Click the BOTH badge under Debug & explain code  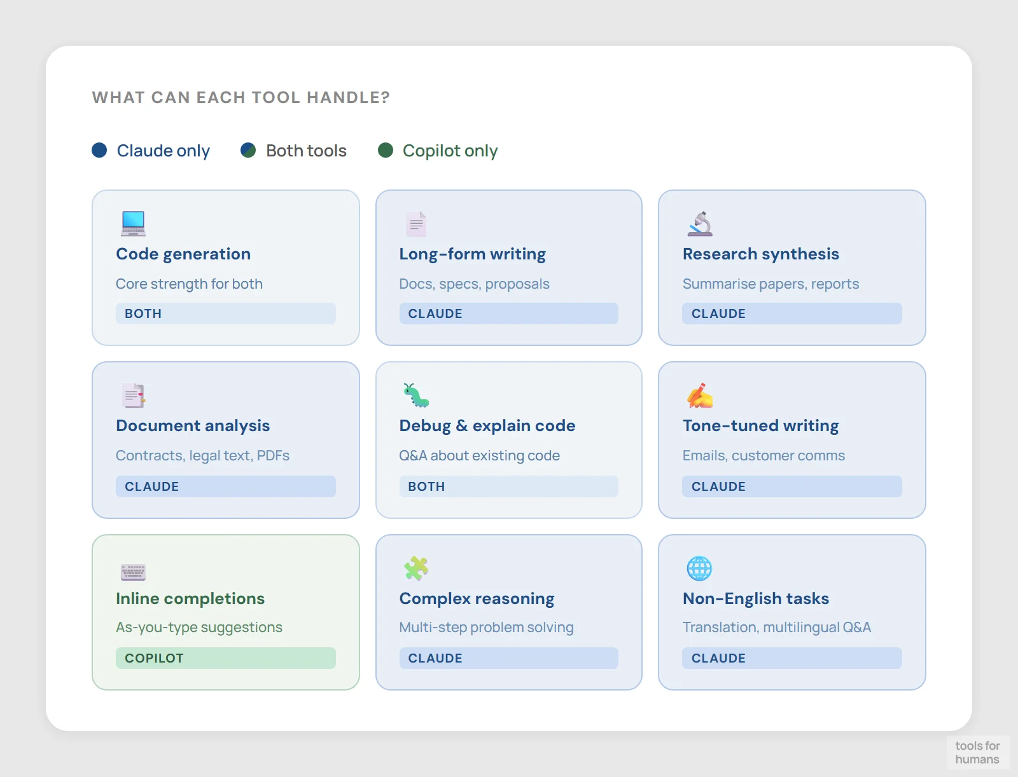[508, 486]
